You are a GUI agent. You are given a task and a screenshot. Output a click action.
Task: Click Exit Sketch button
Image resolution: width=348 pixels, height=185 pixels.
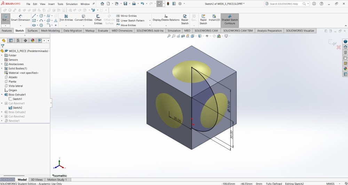pos(5,18)
